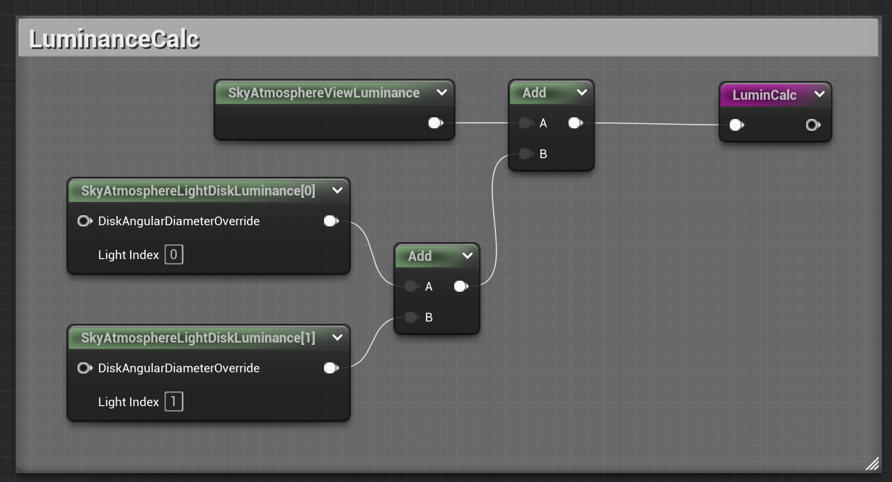Click input pin B of lower Add node
Screen dimensions: 892x482
tap(412, 317)
